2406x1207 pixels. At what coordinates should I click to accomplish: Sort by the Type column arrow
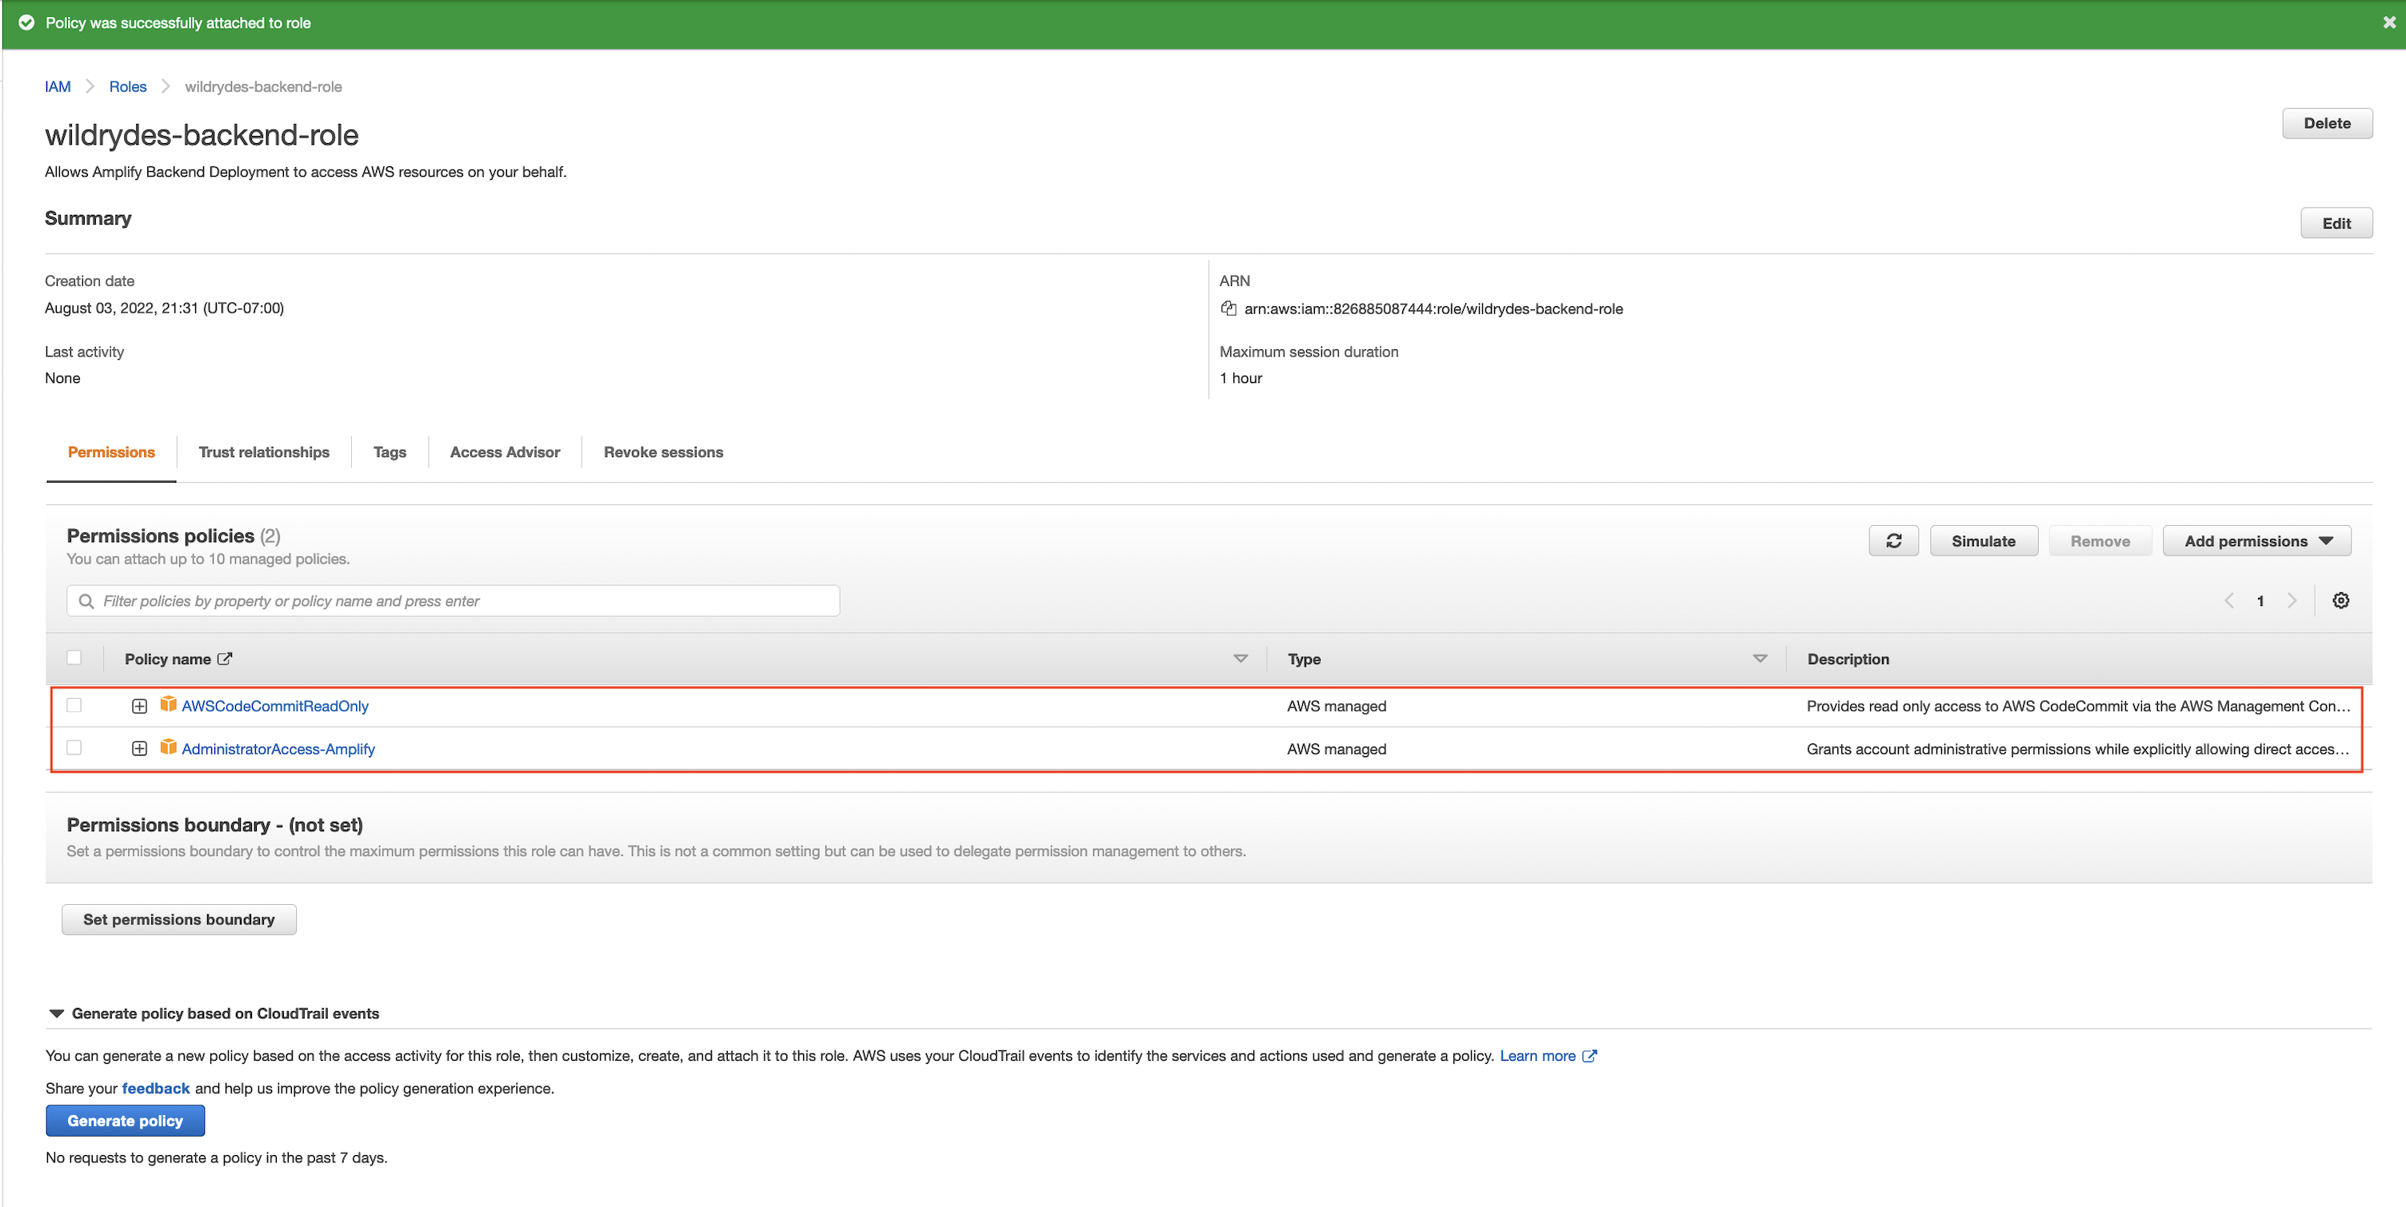[1760, 658]
